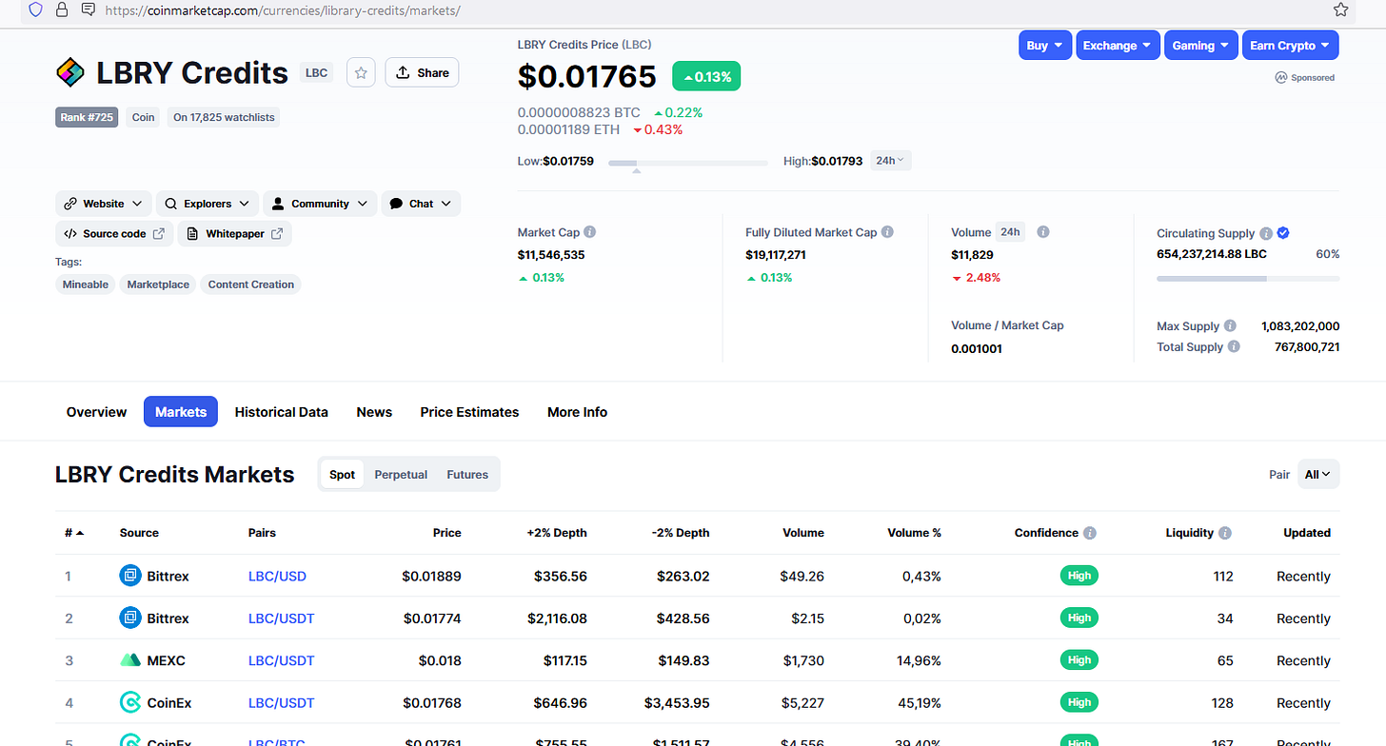Click the Market Cap info icon
This screenshot has height=746, width=1386.
point(590,232)
